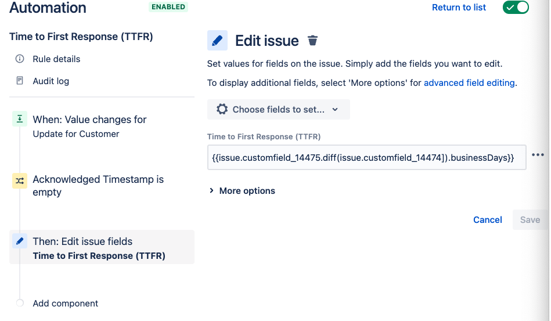
Task: Open Rule details in sidebar
Action: coord(56,59)
